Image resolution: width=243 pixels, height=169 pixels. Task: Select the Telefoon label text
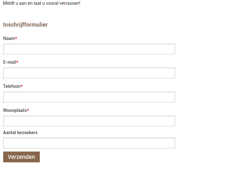pos(12,86)
